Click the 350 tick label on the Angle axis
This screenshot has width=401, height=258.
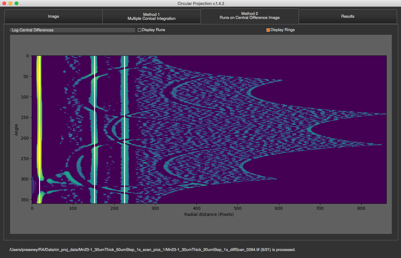(x=25, y=199)
